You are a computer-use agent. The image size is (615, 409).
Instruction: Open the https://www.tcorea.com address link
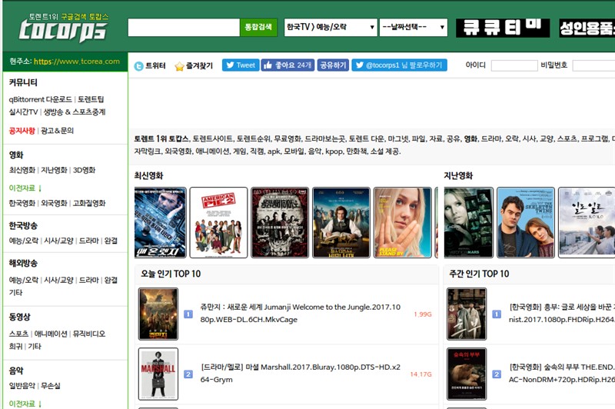pos(77,62)
